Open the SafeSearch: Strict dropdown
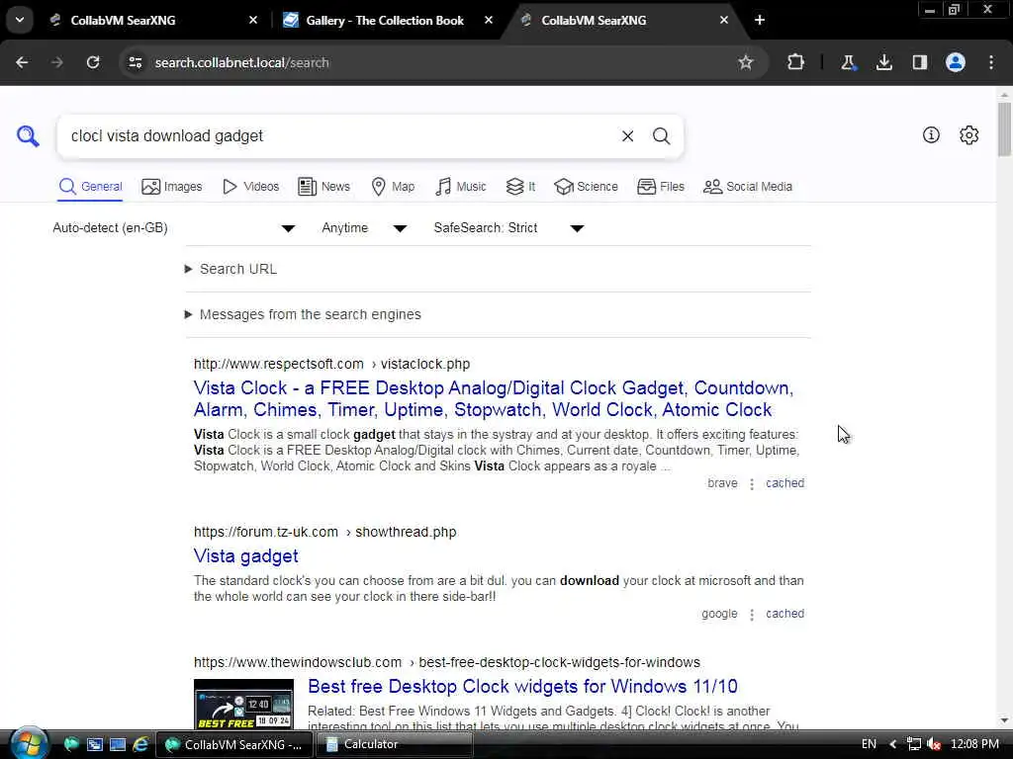This screenshot has height=759, width=1013. [x=508, y=228]
